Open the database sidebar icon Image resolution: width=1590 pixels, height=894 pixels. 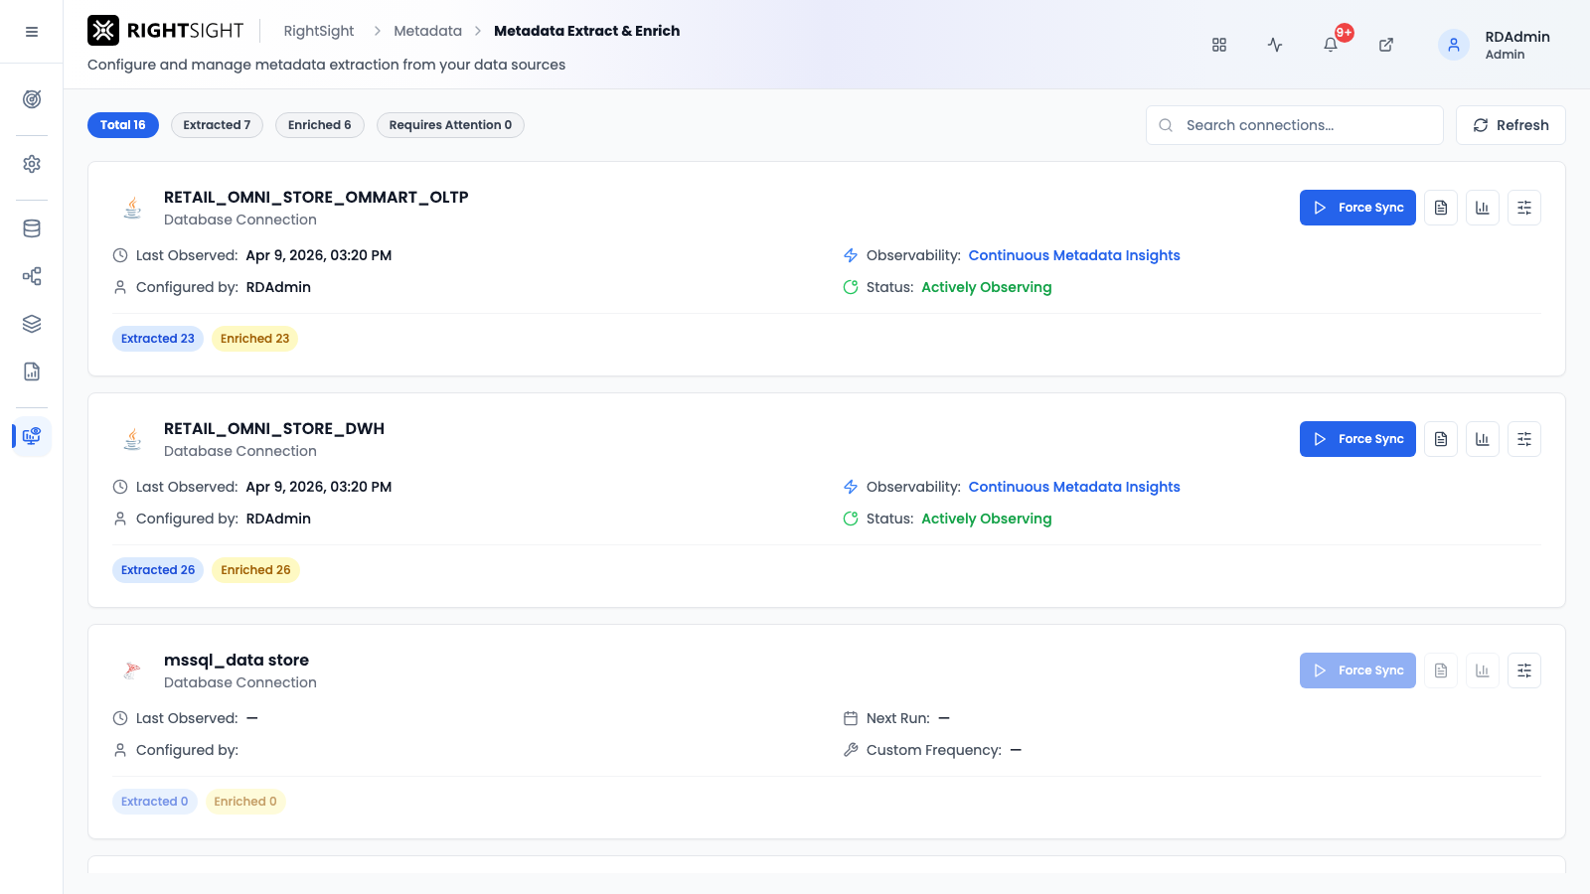pyautogui.click(x=32, y=228)
